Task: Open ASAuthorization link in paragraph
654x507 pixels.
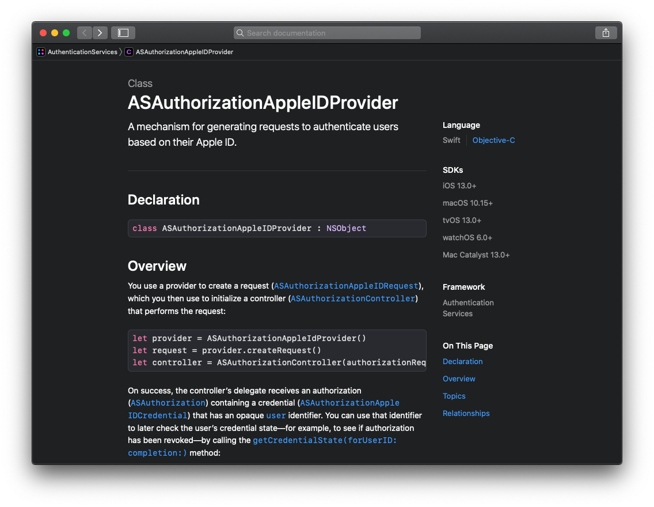Action: pyautogui.click(x=168, y=403)
